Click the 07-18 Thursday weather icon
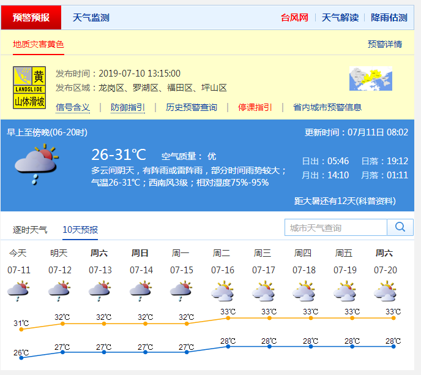The width and height of the screenshot is (421, 375). (304, 291)
